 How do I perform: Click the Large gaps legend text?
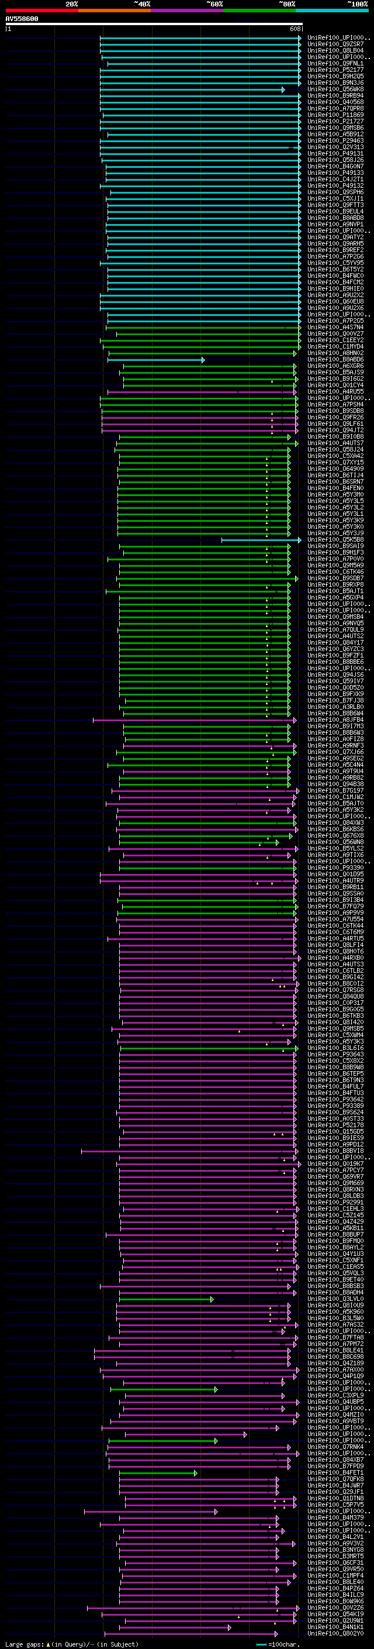pos(25,1644)
